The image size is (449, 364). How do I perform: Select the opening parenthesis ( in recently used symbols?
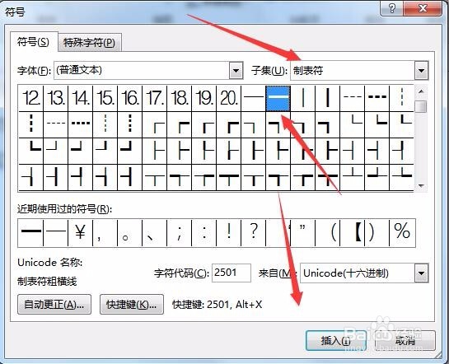click(328, 232)
